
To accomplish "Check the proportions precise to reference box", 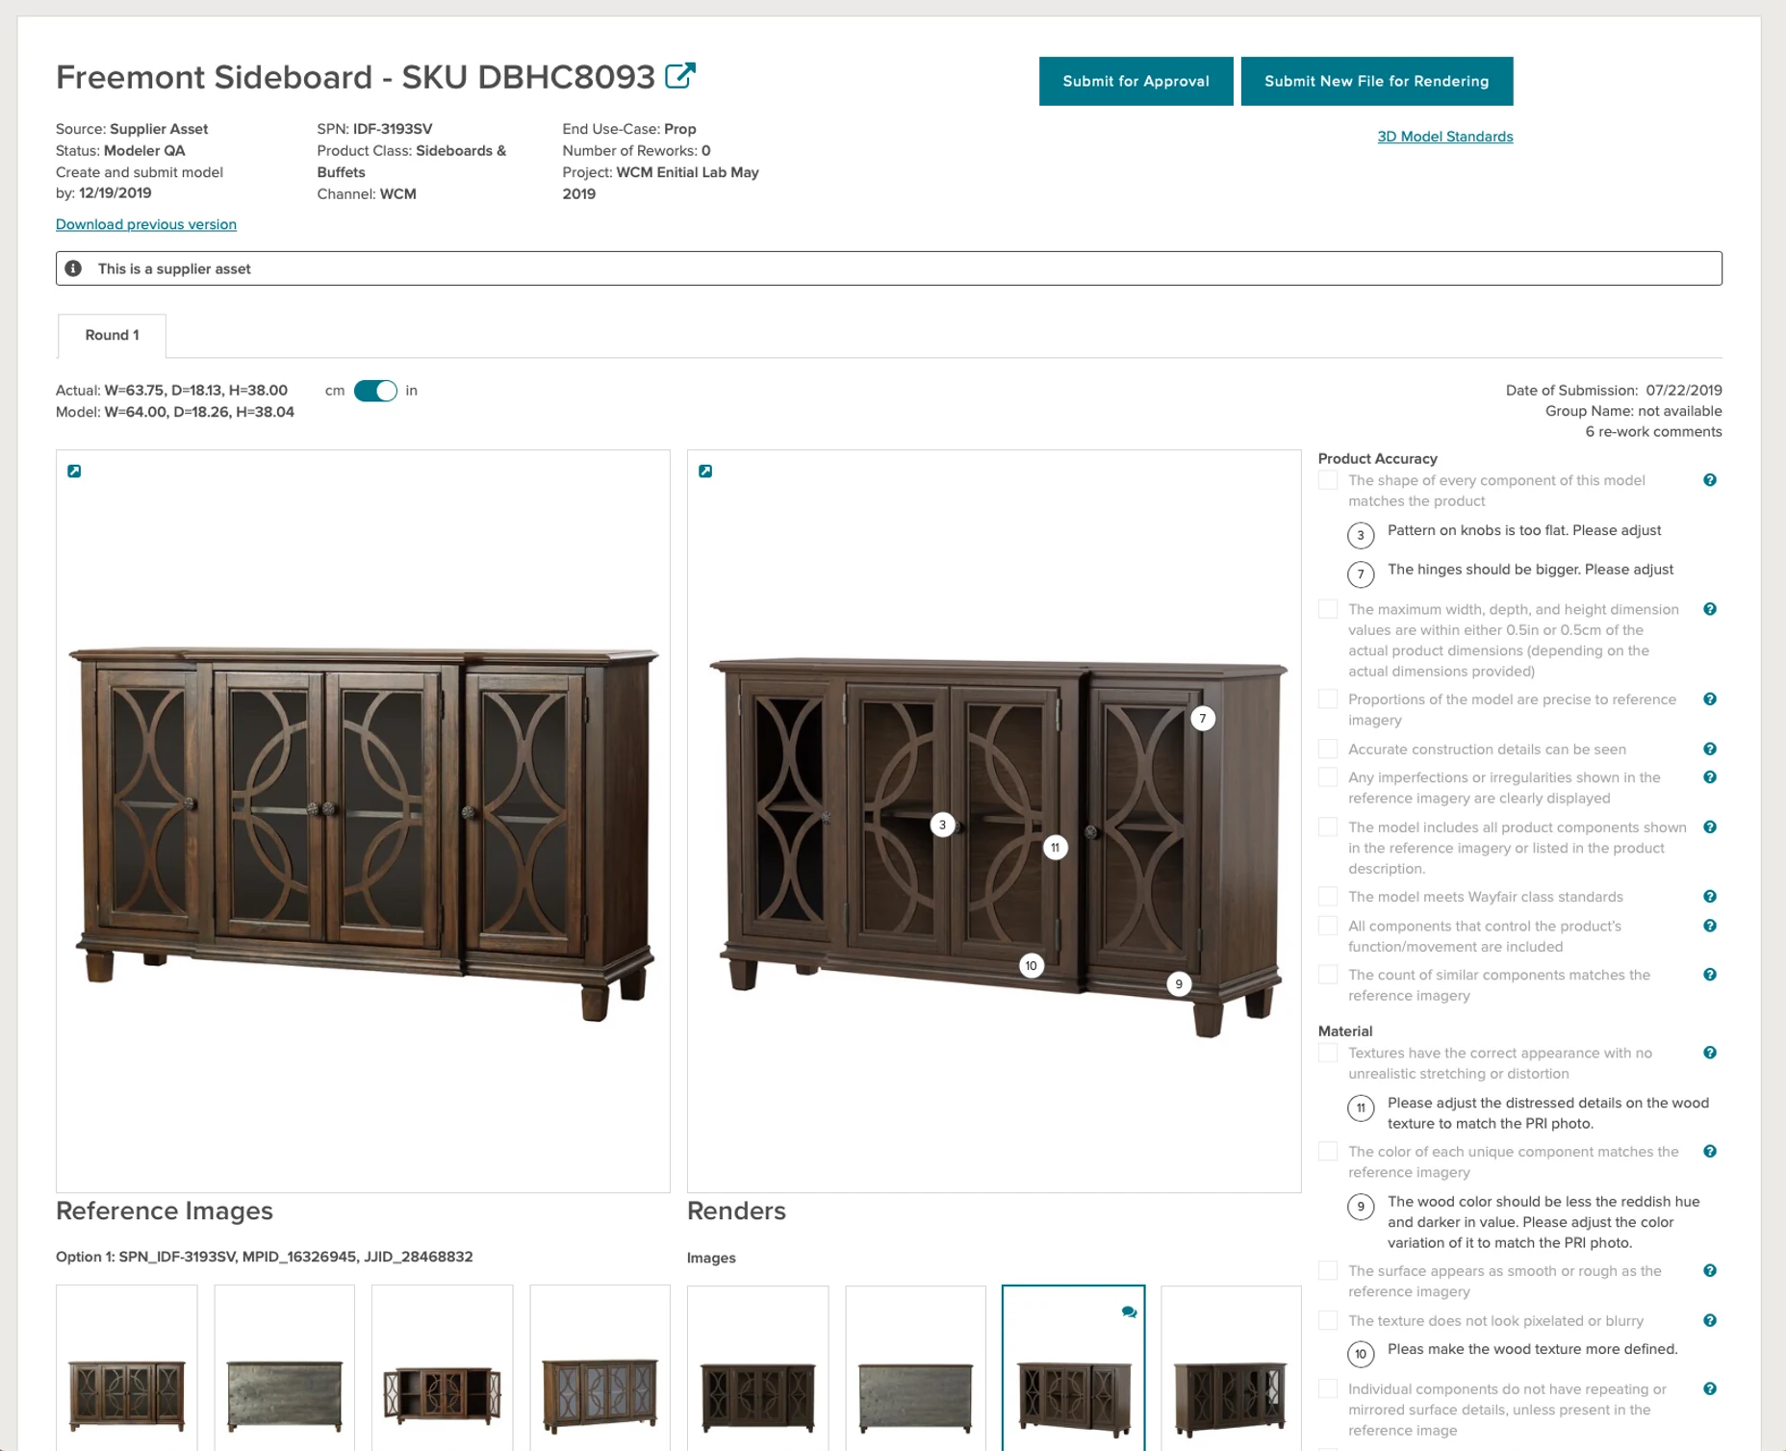I will point(1328,700).
